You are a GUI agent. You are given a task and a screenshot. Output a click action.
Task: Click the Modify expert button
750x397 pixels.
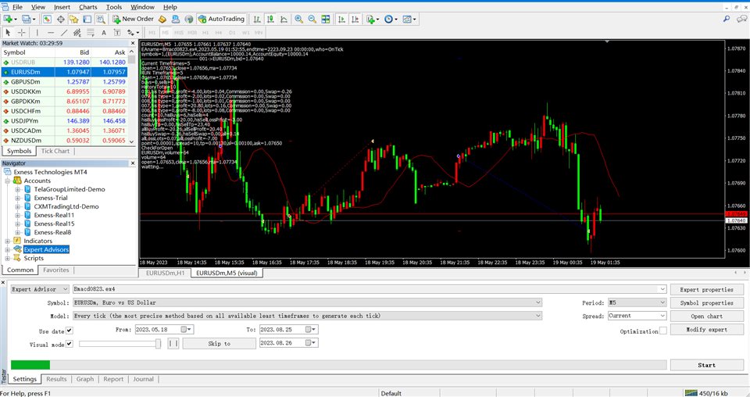pyautogui.click(x=706, y=330)
